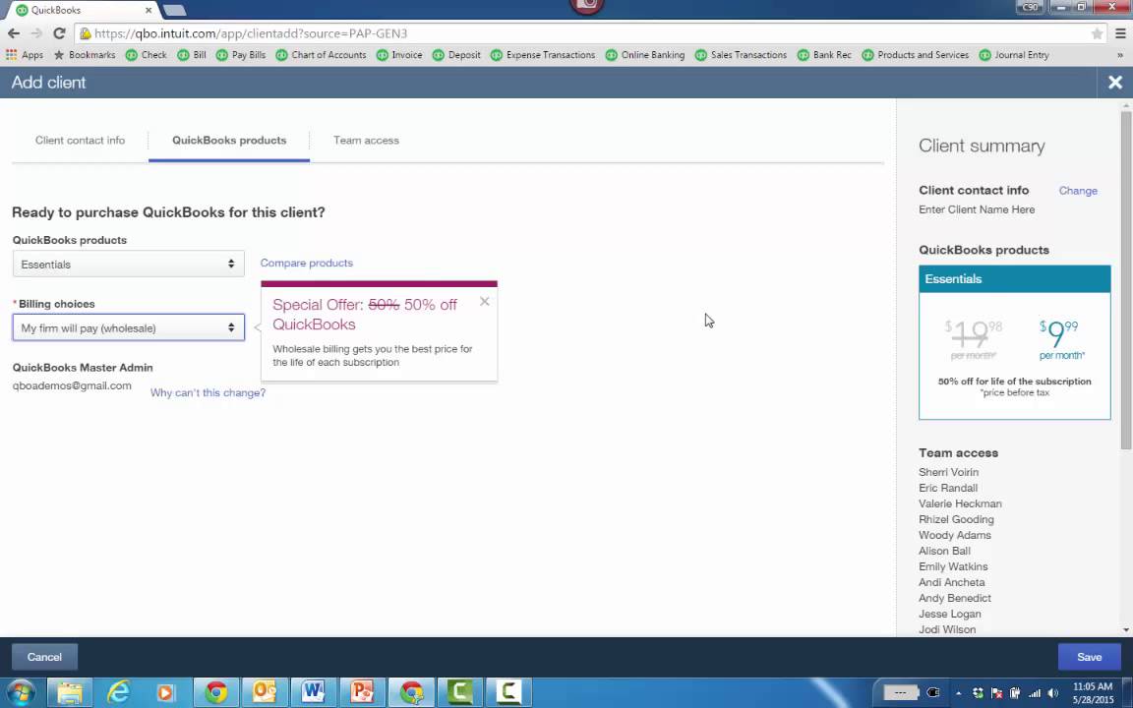Screen dimensions: 1133x708
Task: Select team member Alison Ball
Action: tap(944, 551)
